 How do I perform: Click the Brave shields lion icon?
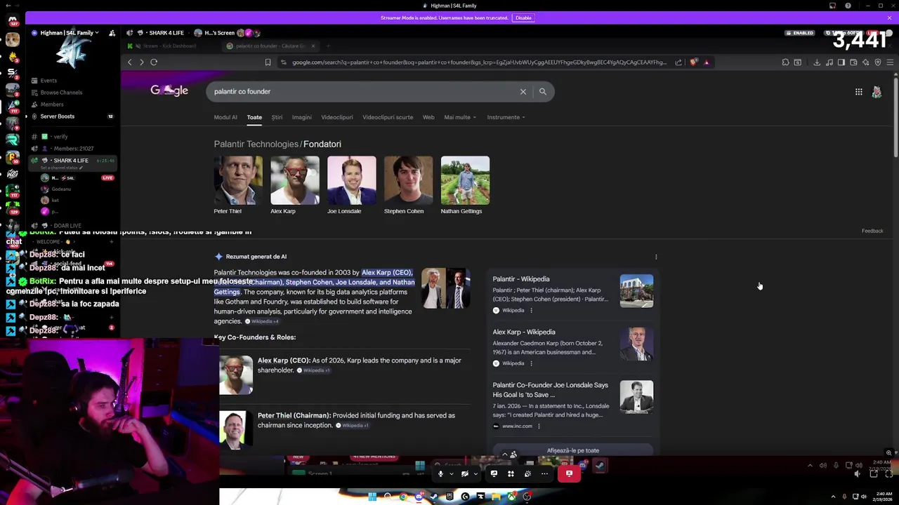694,62
